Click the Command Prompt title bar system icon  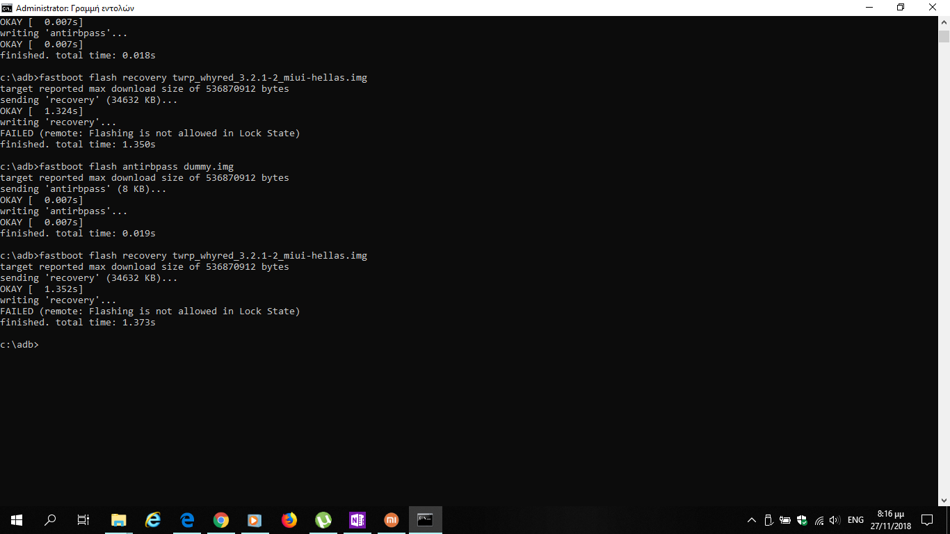[7, 8]
